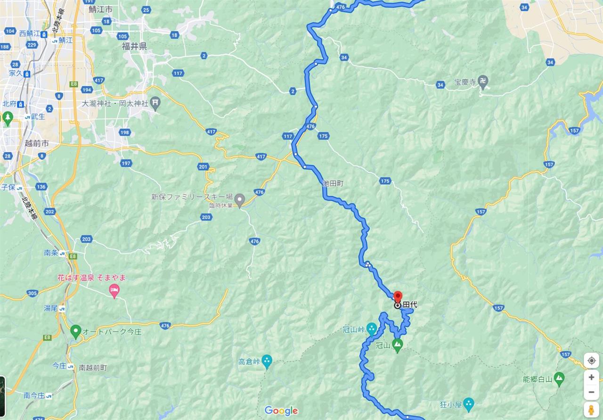Click the 新保ファミリースキー場 gray pin

click(240, 201)
